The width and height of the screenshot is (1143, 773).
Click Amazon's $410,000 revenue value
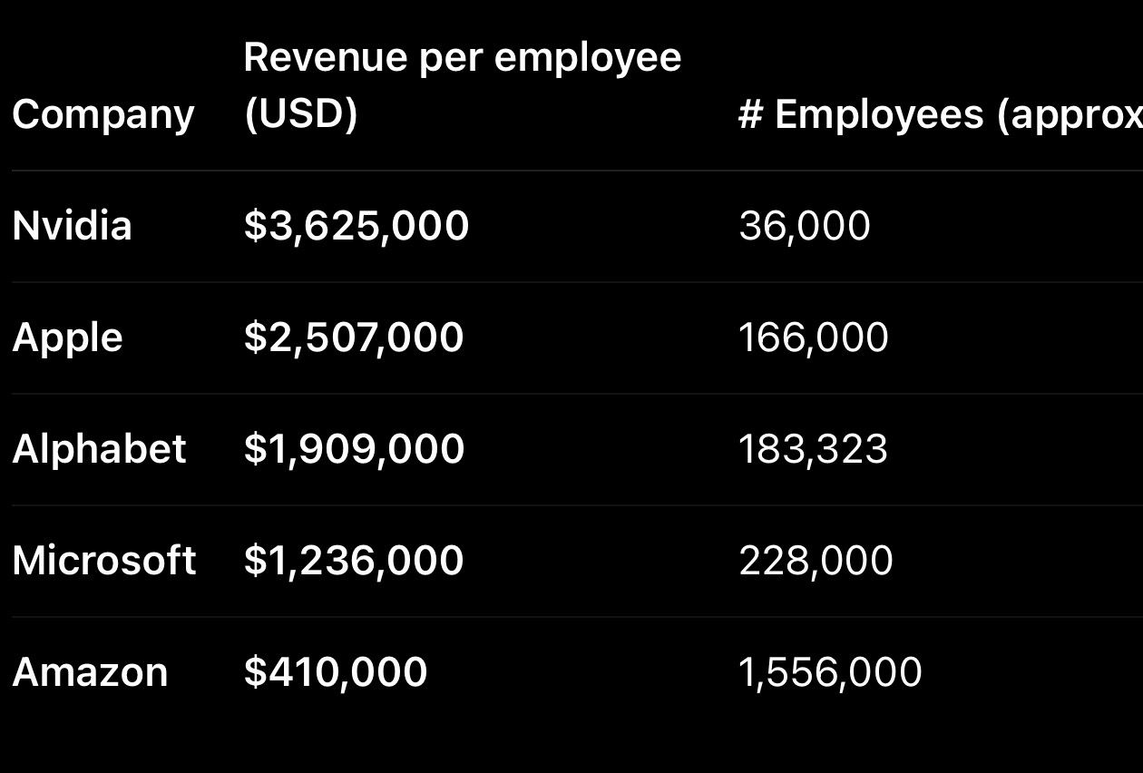(x=336, y=672)
